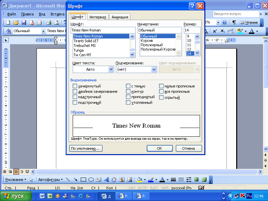Open the style dropdown showing Обычный
The image size is (268, 201).
coord(43,31)
